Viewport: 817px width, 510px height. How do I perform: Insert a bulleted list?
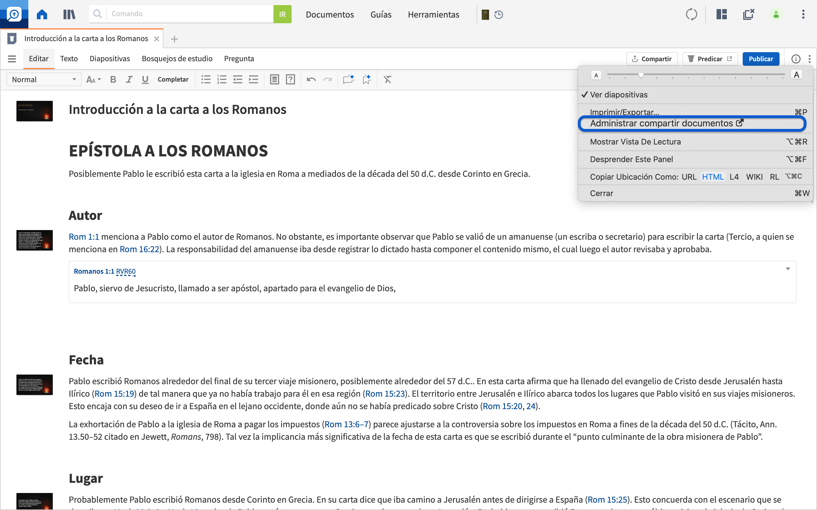[x=206, y=79]
